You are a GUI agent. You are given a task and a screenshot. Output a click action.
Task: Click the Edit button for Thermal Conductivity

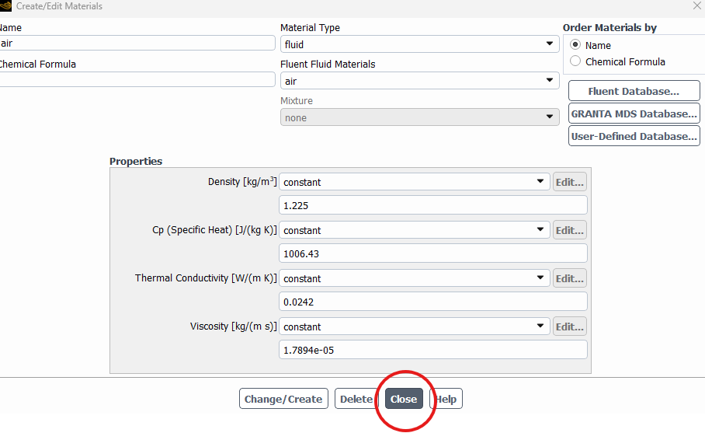coord(570,278)
